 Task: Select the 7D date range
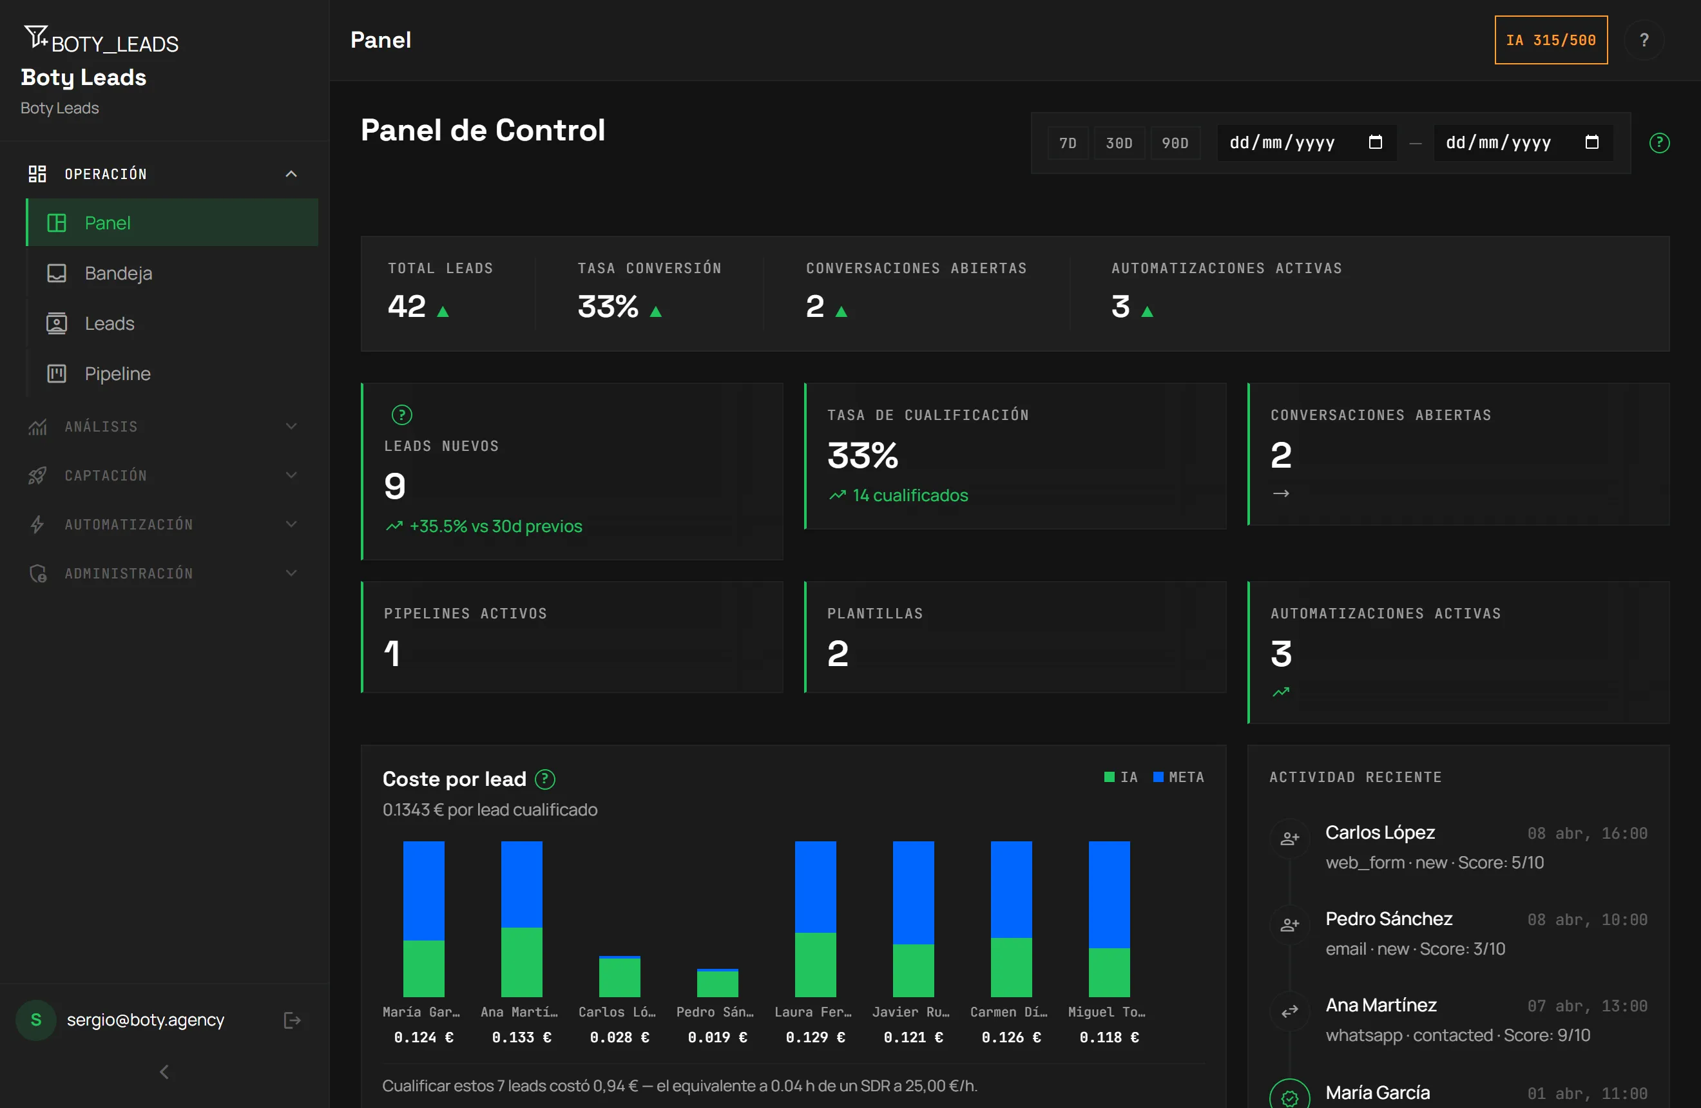click(x=1068, y=143)
